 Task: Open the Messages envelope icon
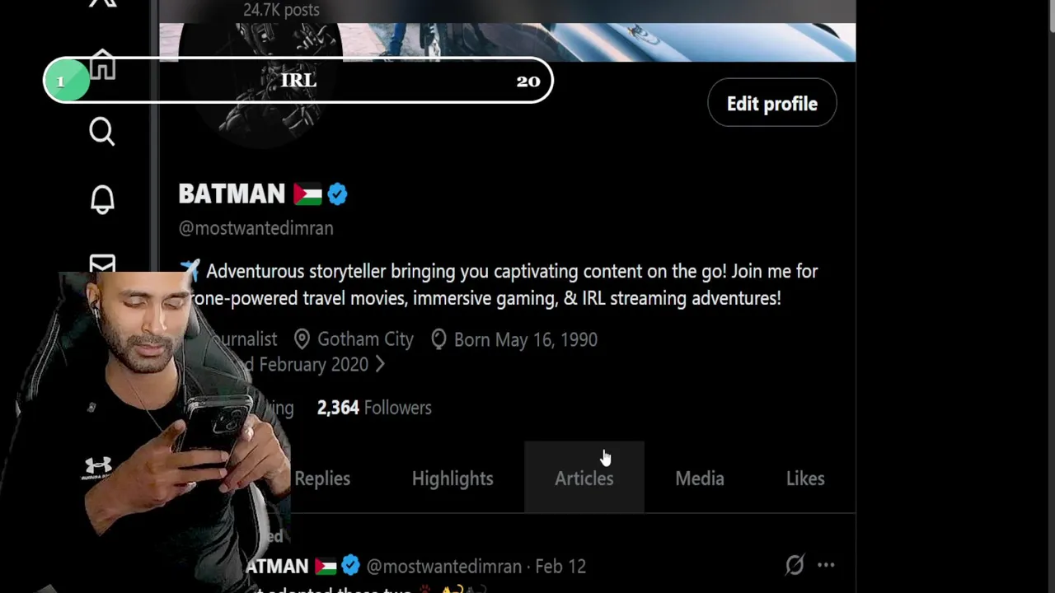[102, 264]
